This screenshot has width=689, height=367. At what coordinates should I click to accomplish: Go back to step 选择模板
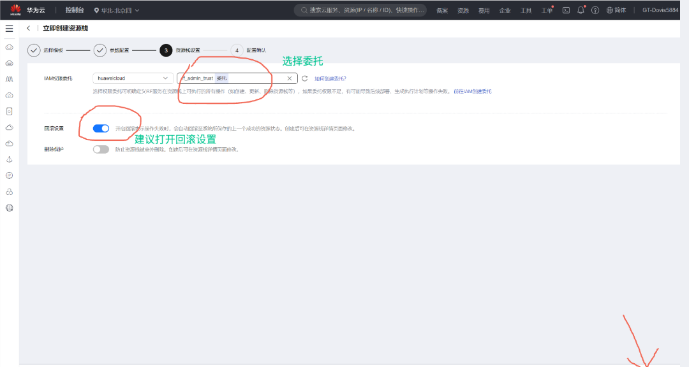[34, 50]
